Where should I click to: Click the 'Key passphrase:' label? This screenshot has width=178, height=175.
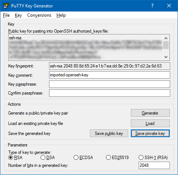[23, 84]
